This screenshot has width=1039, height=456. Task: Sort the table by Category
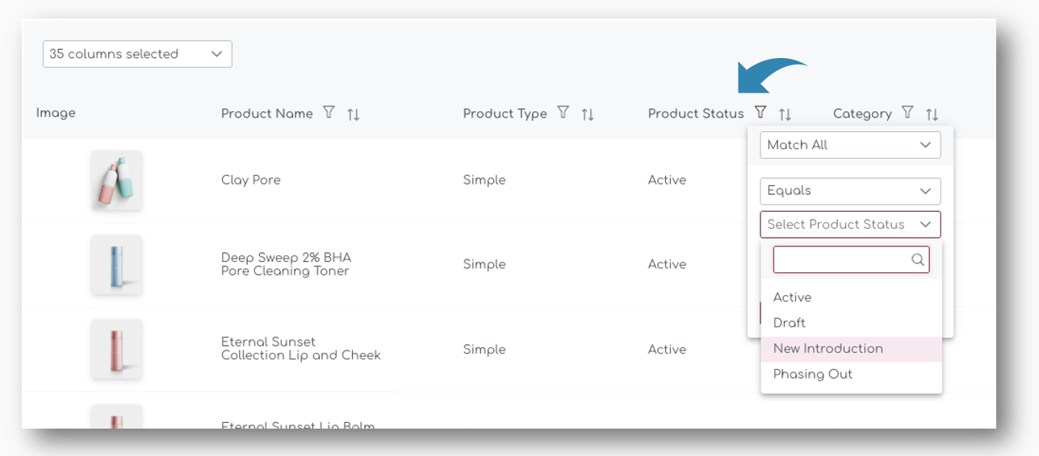point(932,114)
